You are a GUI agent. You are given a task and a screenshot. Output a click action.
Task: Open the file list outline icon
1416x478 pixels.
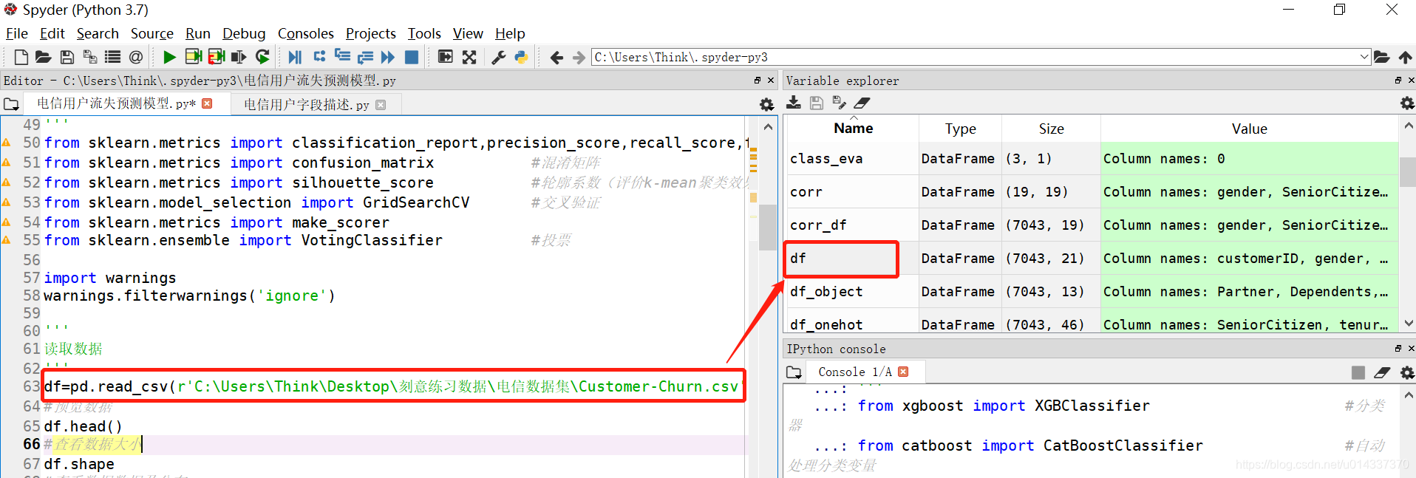112,57
